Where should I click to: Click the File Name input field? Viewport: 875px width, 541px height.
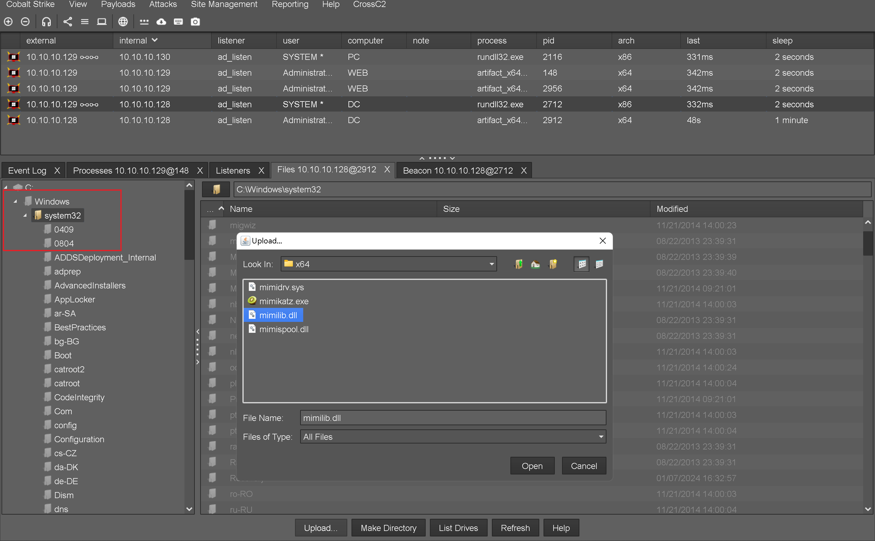click(453, 418)
